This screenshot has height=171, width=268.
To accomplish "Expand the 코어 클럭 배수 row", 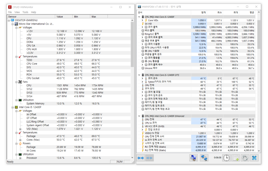I will point(142,65).
